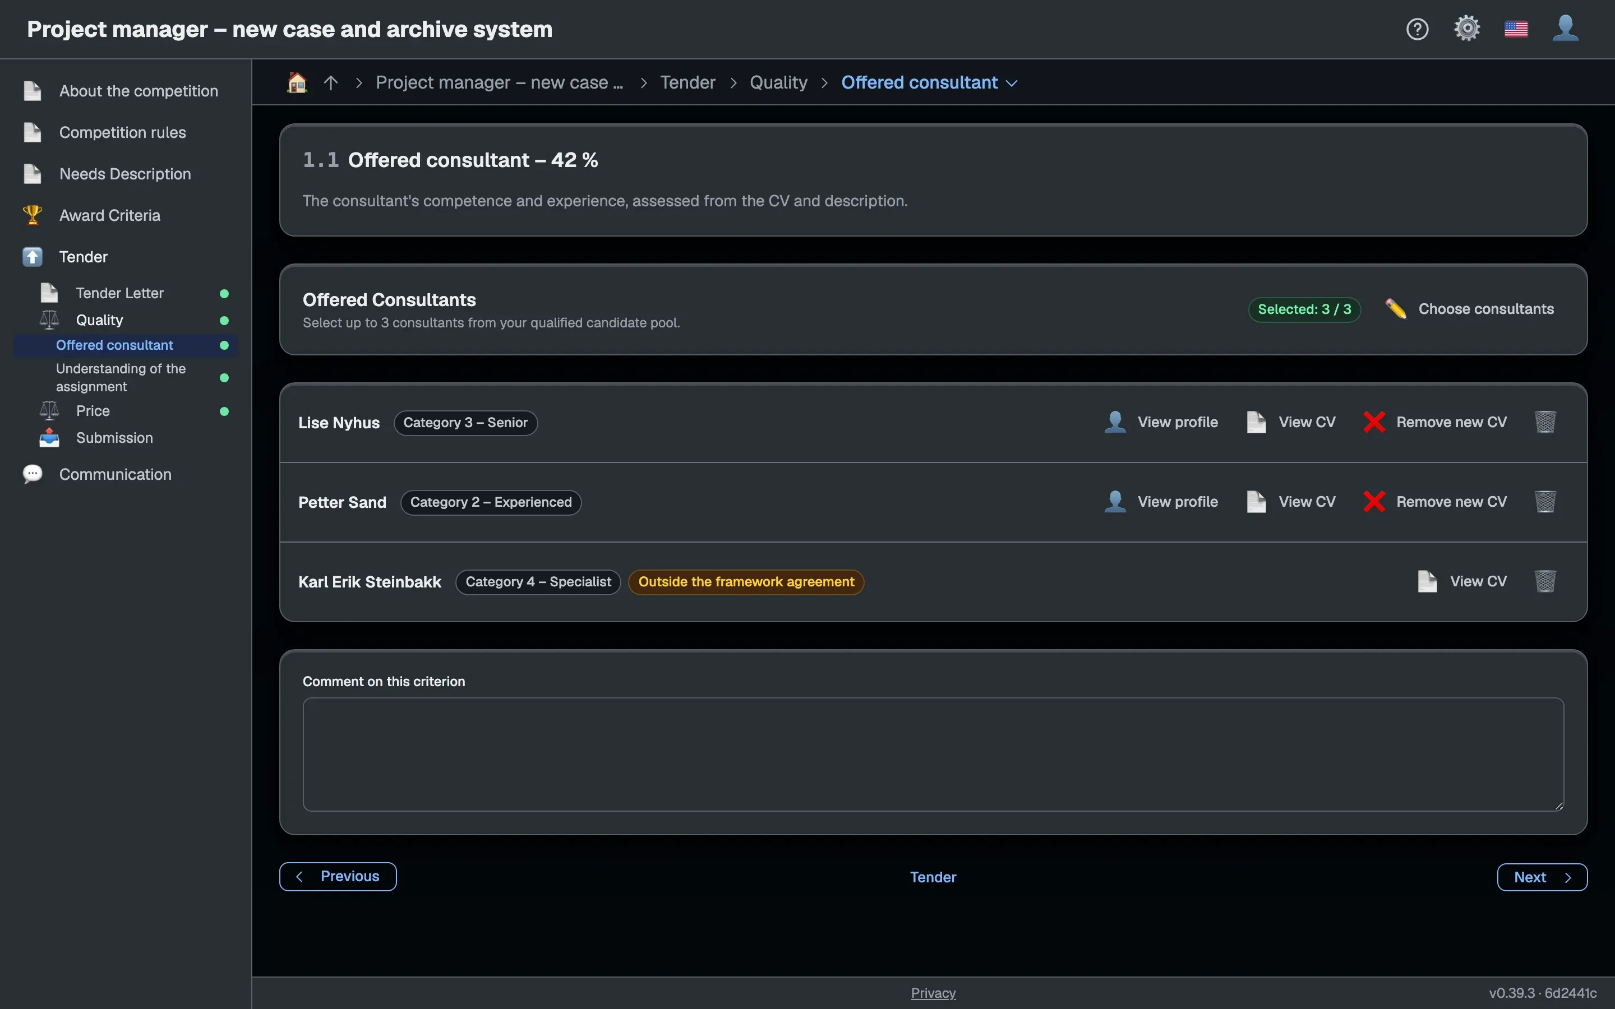Remove new CV for Lise Nyhus

pos(1435,423)
